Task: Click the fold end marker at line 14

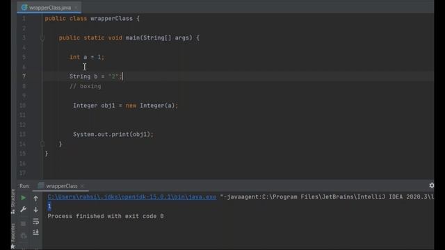Action: (x=42, y=144)
